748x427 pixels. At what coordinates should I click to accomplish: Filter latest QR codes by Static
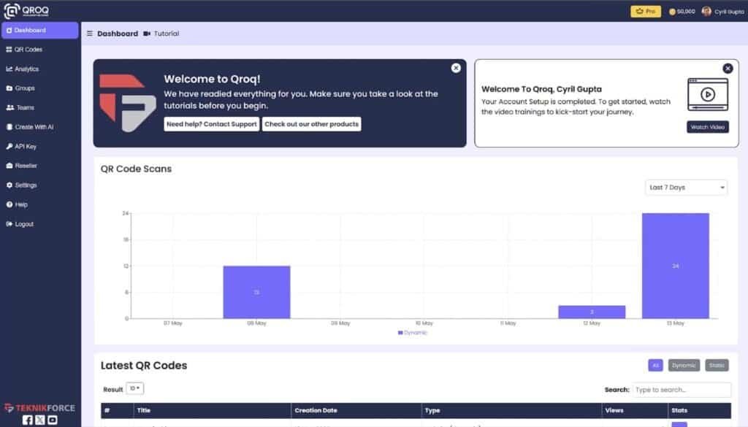(717, 365)
